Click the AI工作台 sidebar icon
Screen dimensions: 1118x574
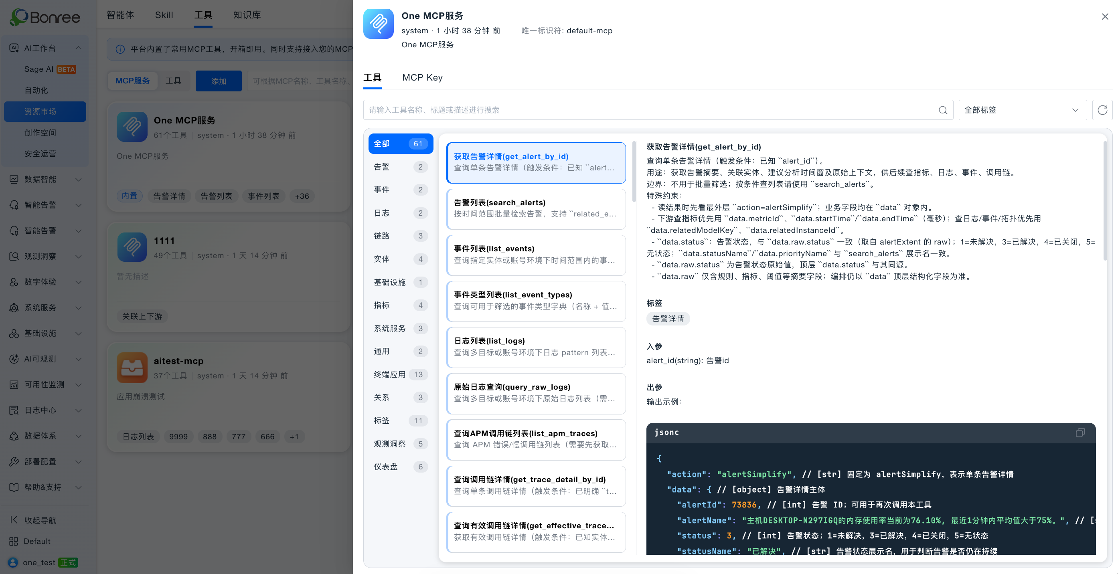14,48
